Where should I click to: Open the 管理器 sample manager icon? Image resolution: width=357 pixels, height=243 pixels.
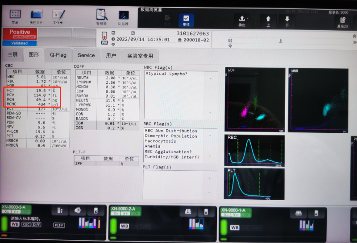point(101,16)
